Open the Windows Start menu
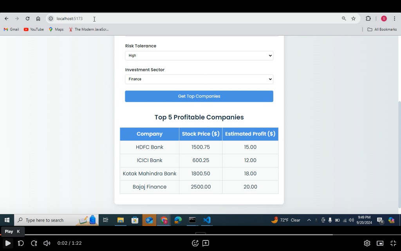 (x=7, y=220)
